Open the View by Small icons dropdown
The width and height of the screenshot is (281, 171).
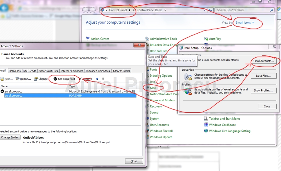pos(245,22)
